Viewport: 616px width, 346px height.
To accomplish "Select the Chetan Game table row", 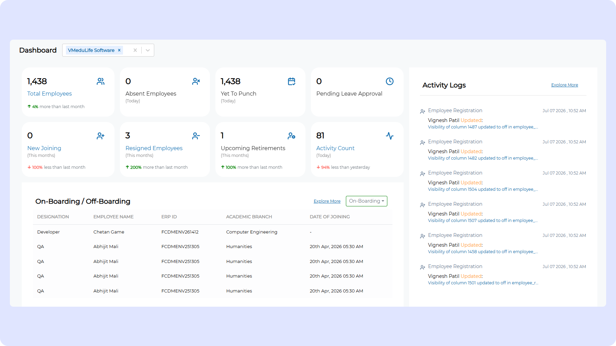I will coord(213,232).
